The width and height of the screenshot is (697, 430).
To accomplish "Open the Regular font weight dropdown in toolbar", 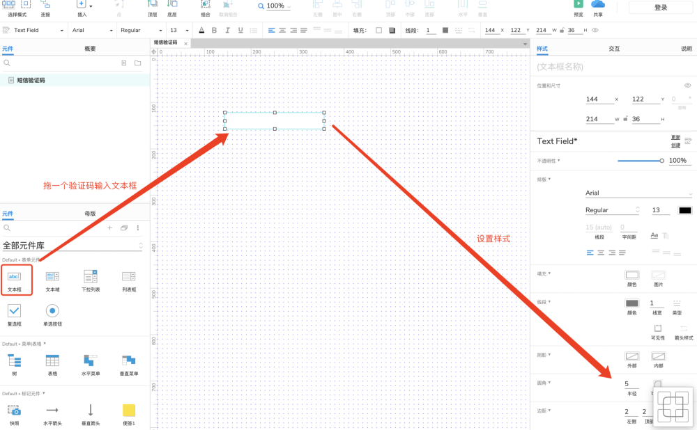I will (x=141, y=30).
